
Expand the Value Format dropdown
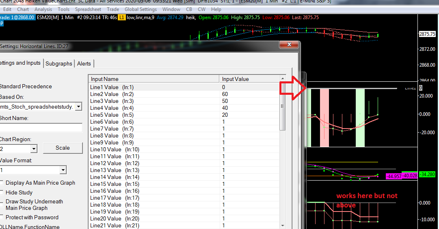point(63,170)
